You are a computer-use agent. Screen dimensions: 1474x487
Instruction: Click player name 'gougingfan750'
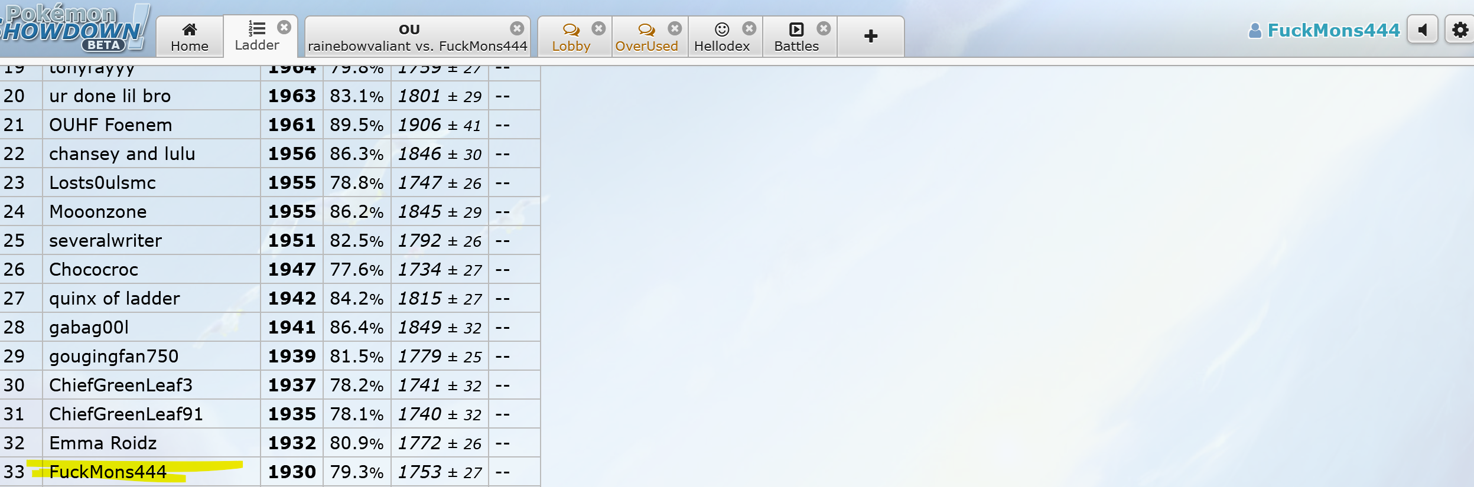[x=113, y=356]
